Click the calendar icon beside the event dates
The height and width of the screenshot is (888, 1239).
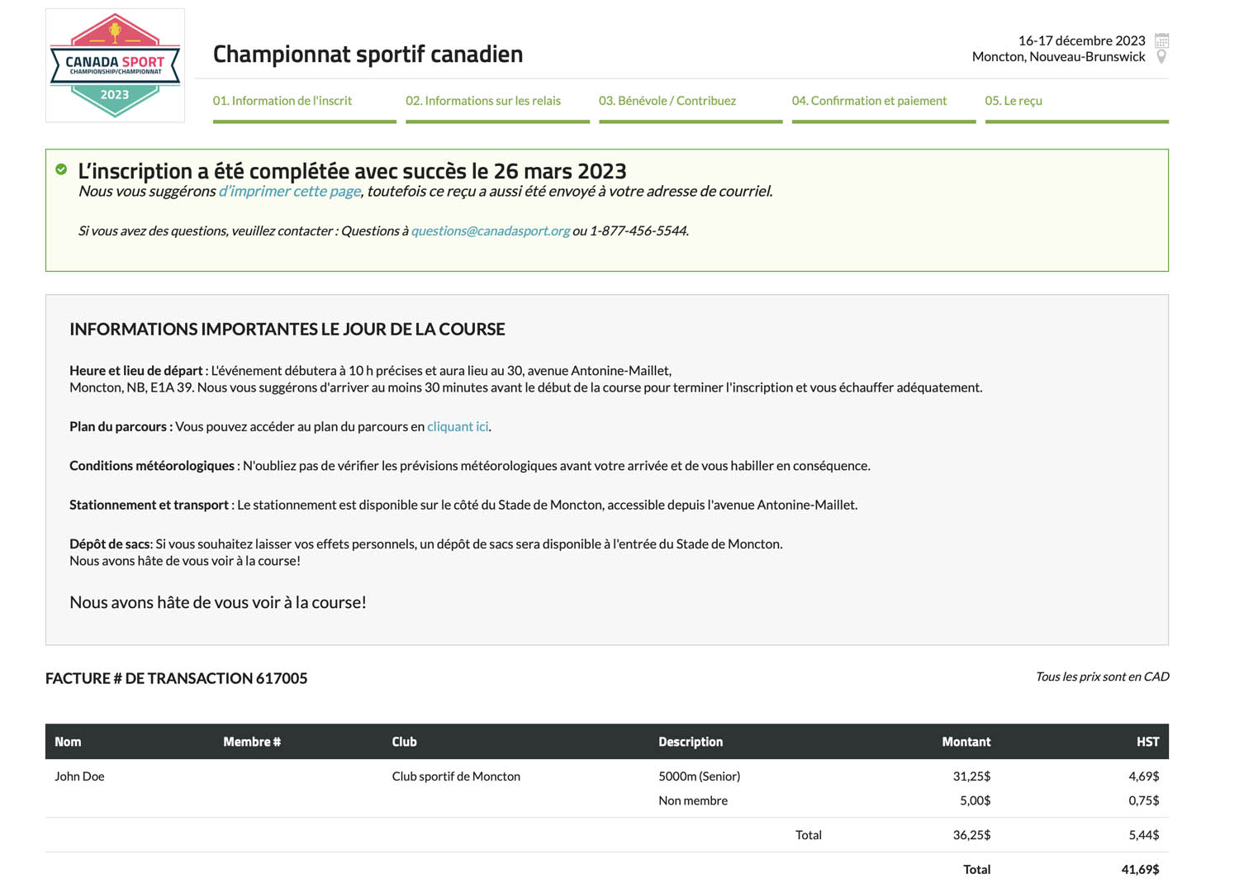point(1161,40)
